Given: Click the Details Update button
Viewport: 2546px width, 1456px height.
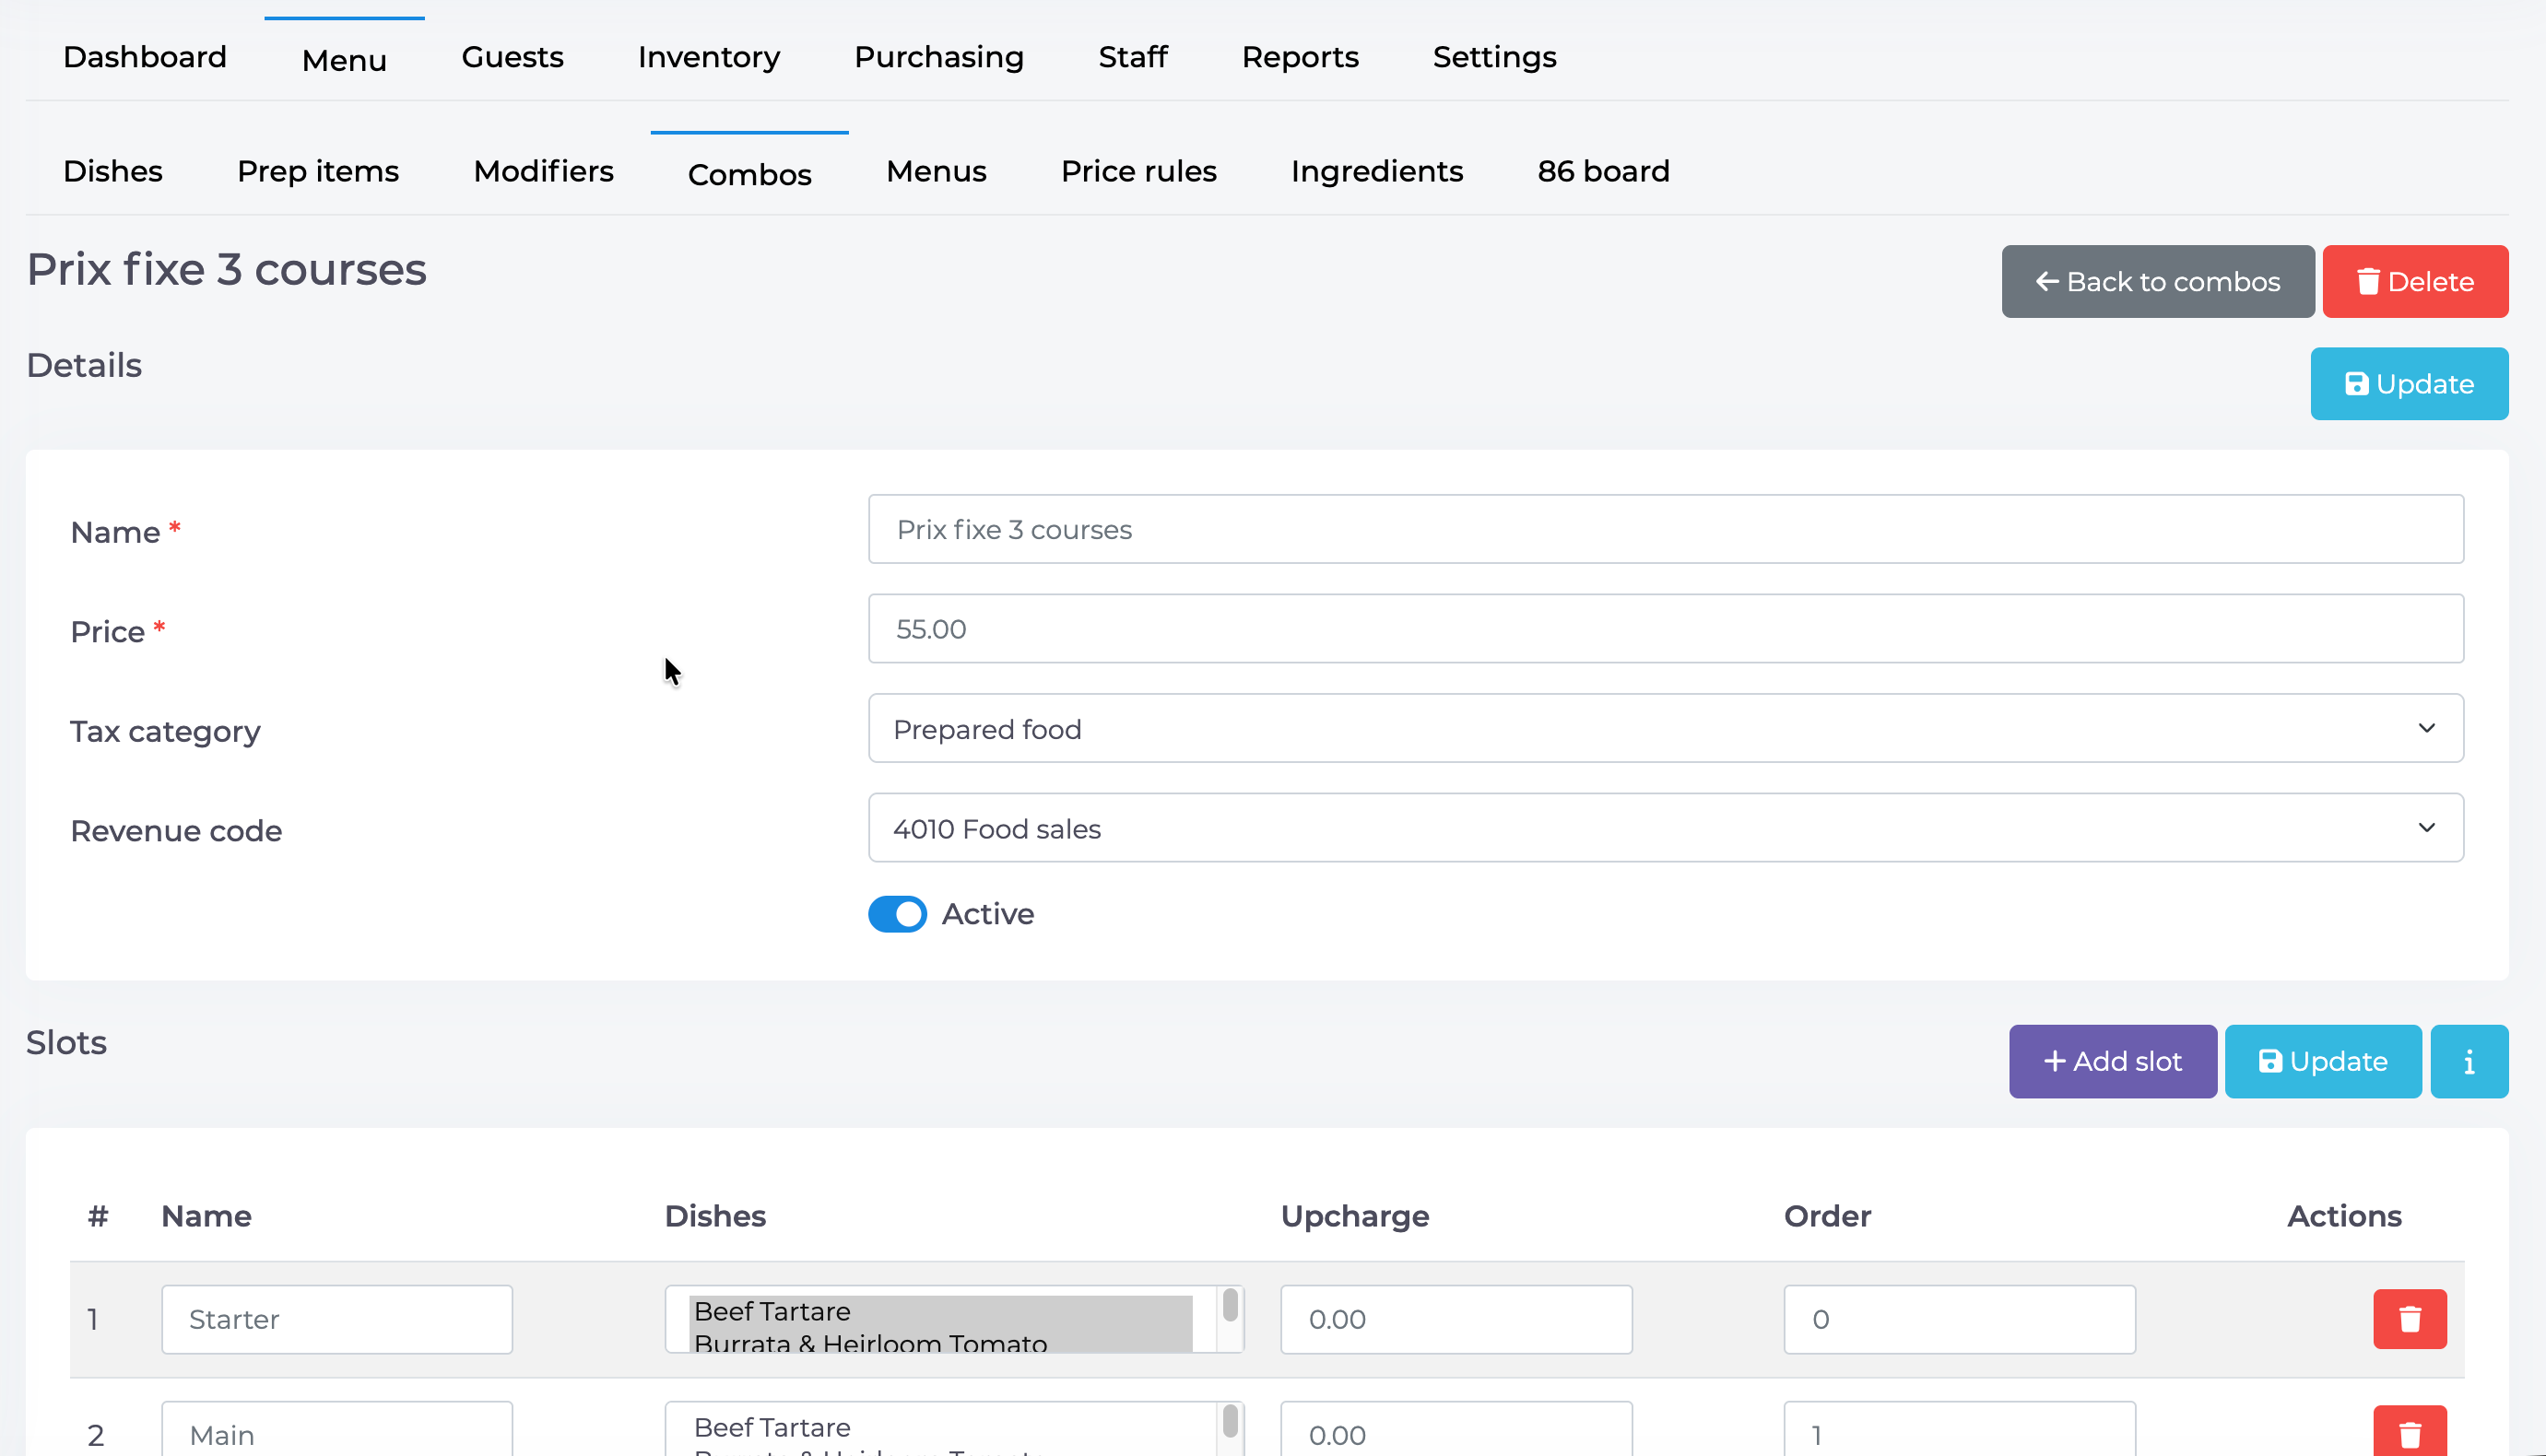Looking at the screenshot, I should pos(2408,384).
